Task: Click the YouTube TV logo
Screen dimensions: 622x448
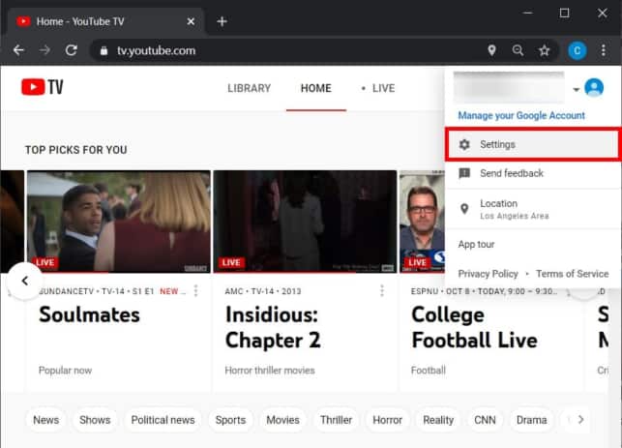Action: 43,87
